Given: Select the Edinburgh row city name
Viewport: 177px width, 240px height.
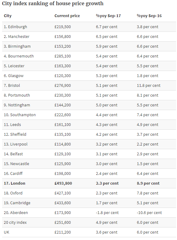Looking at the screenshot, I should pos(16,27).
